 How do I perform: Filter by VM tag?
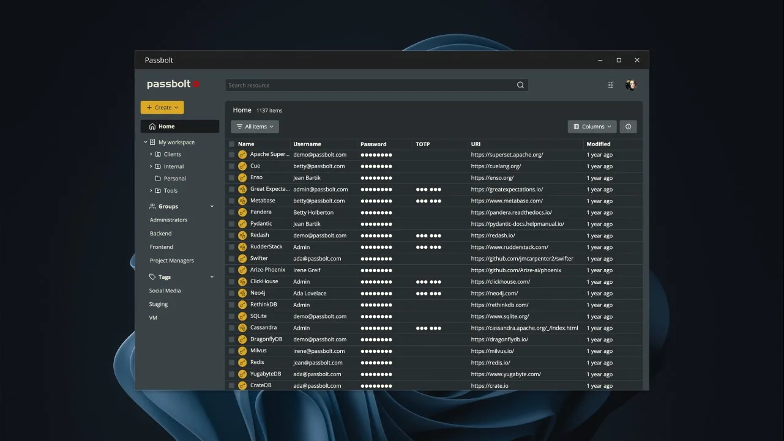[x=153, y=318]
